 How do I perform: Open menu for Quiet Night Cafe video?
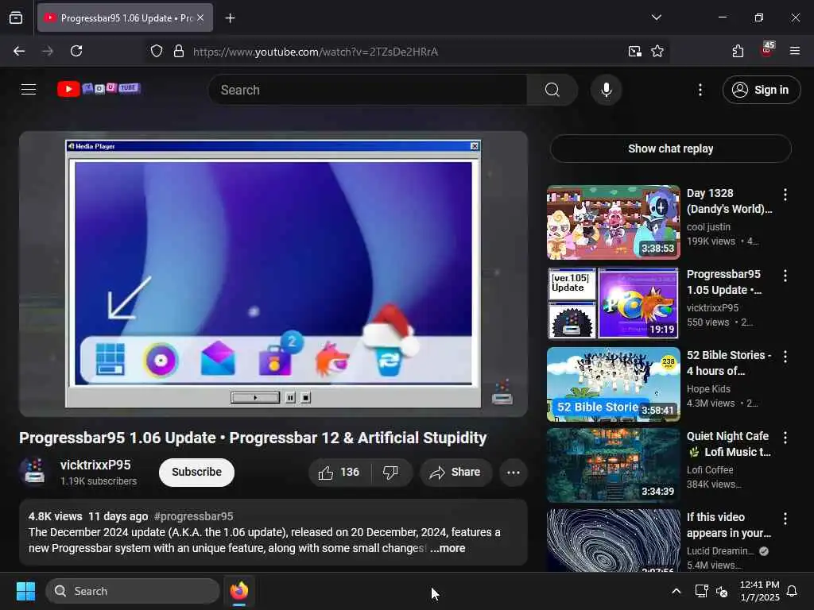click(785, 438)
